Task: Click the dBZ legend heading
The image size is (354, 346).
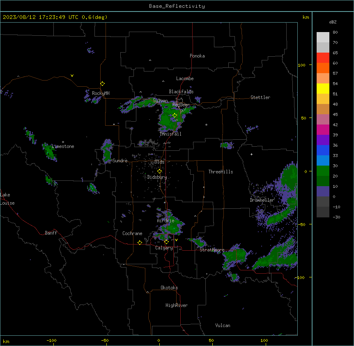Action: (x=333, y=22)
